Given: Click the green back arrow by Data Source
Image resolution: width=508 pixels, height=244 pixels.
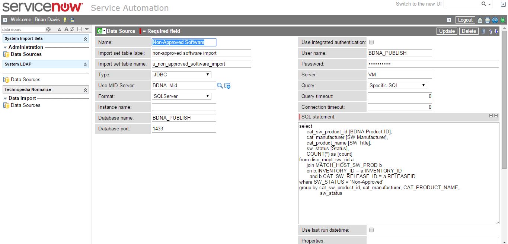Looking at the screenshot, I should pyautogui.click(x=99, y=31).
